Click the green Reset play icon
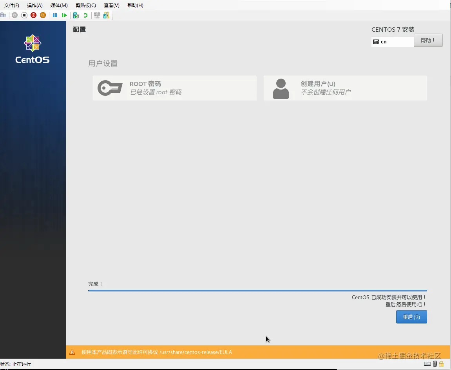Screen dimensions: 451x370 point(64,15)
